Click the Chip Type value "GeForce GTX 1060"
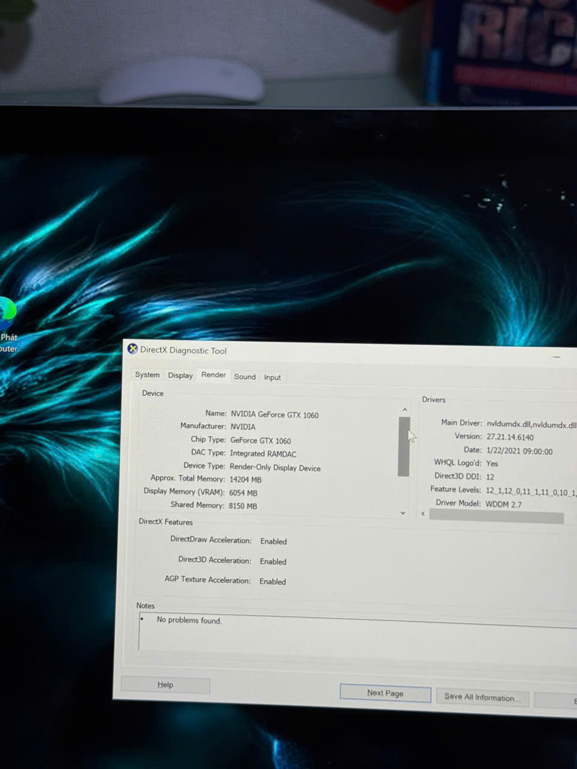This screenshot has width=577, height=769. coord(260,440)
